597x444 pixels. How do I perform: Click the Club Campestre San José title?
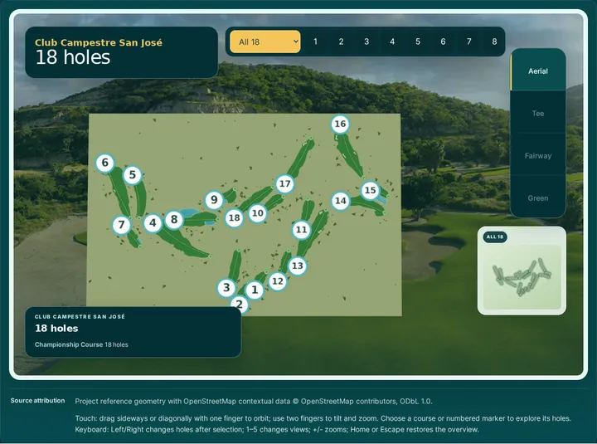tap(99, 42)
